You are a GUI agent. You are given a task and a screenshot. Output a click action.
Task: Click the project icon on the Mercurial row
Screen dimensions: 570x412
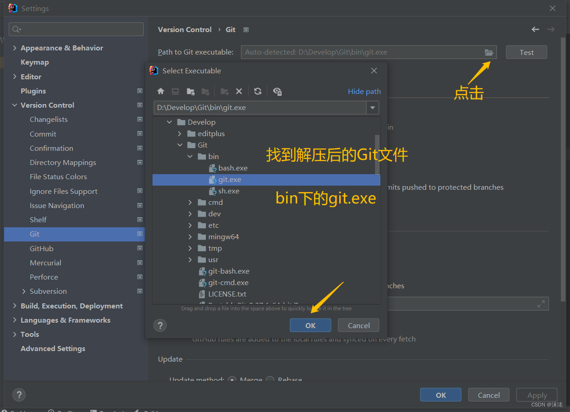140,263
